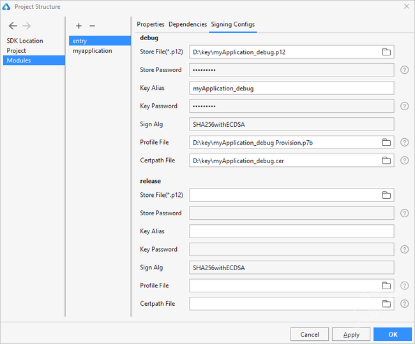The width and height of the screenshot is (415, 344).
Task: Open Project settings section
Action: [17, 50]
